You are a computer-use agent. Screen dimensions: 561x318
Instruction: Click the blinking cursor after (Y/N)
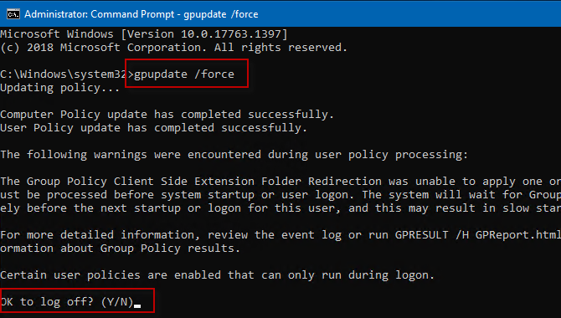137,306
